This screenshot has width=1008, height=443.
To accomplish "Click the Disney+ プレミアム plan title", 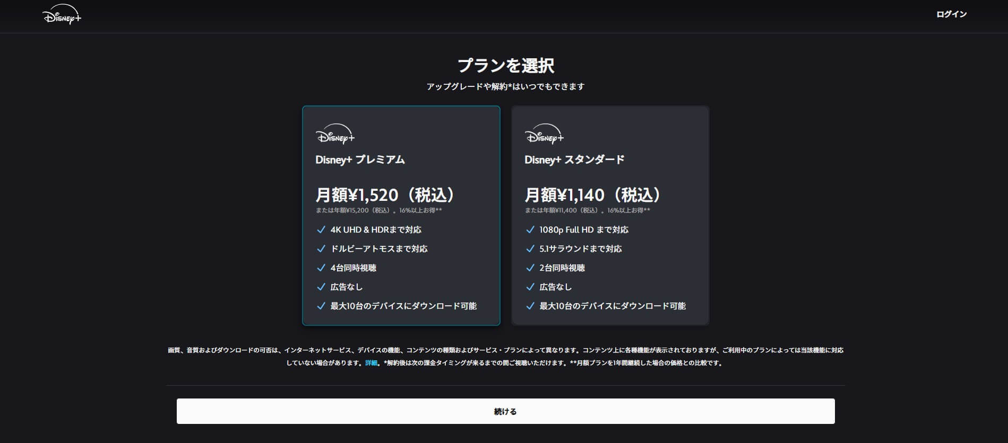I will 360,160.
